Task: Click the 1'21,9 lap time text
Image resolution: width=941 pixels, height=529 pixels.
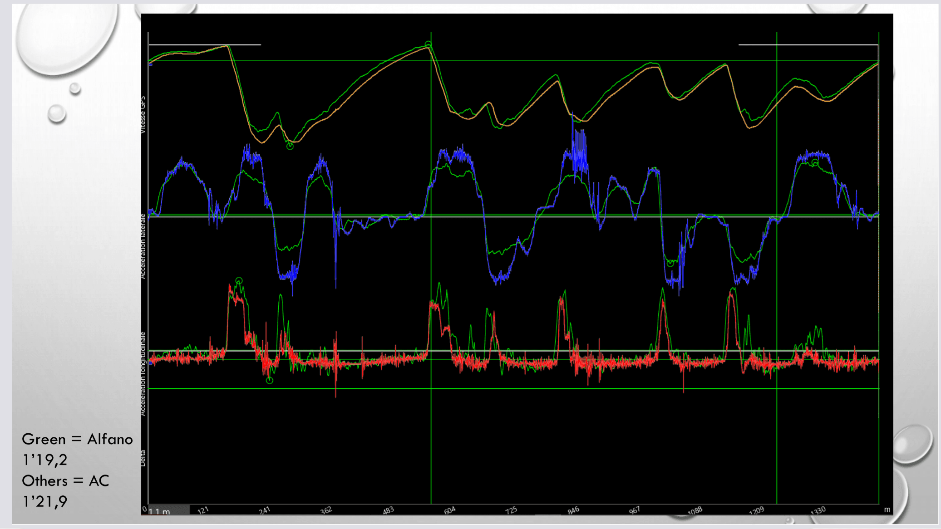Action: click(x=45, y=501)
